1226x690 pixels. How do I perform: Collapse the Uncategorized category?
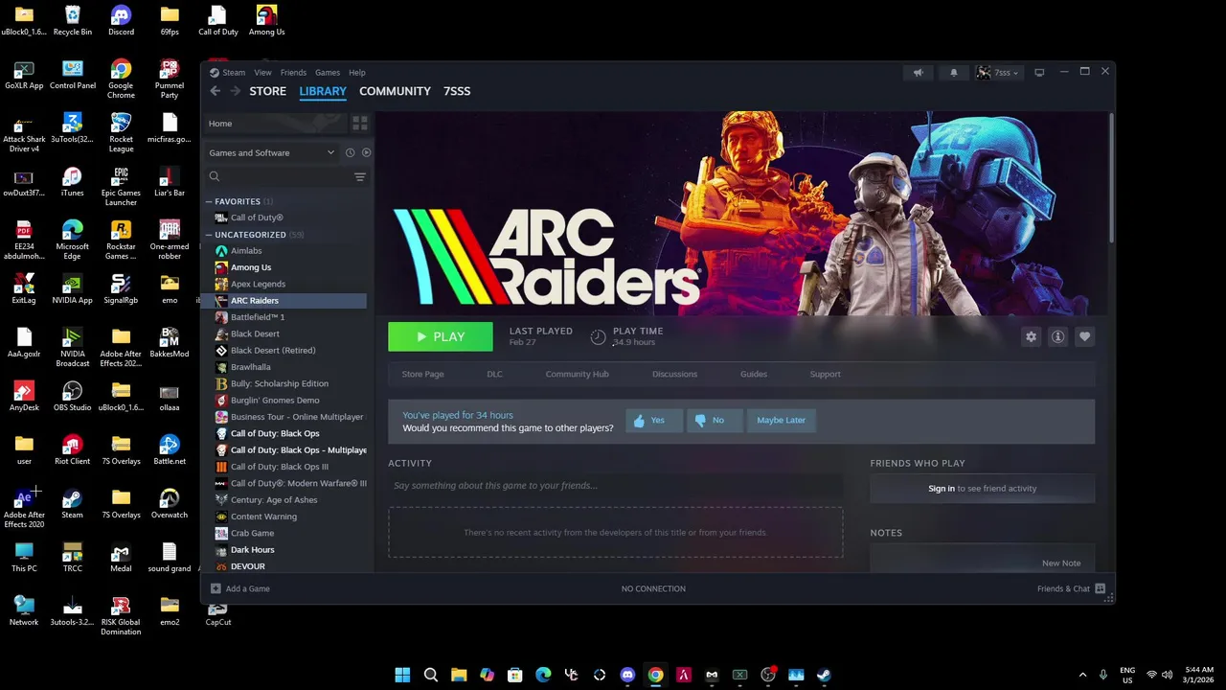(x=209, y=235)
